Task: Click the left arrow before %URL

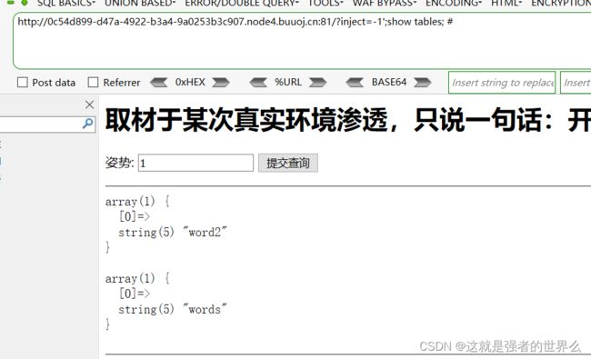Action: (258, 82)
